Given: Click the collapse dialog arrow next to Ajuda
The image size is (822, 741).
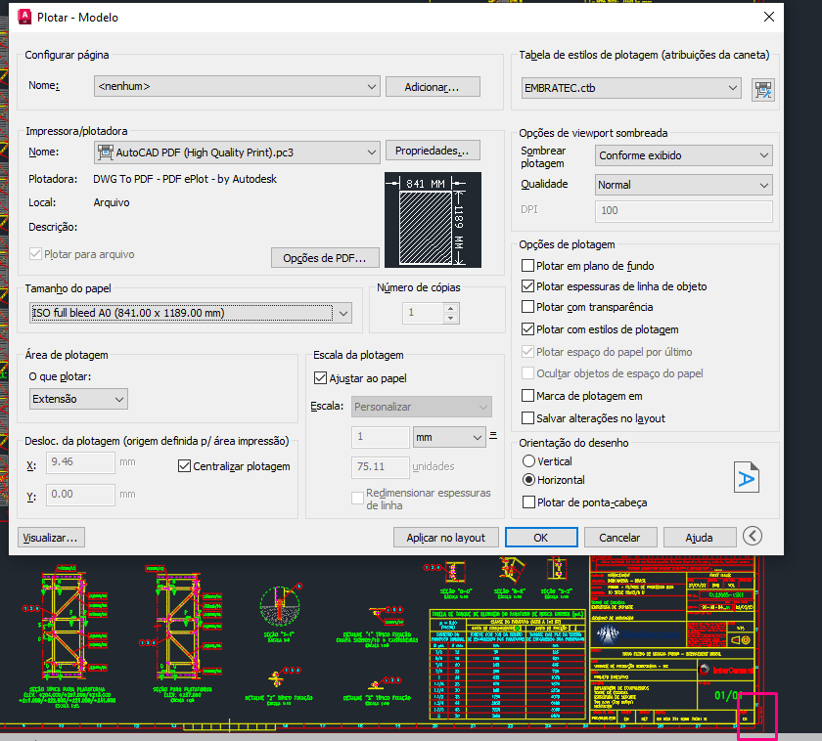Looking at the screenshot, I should [752, 536].
